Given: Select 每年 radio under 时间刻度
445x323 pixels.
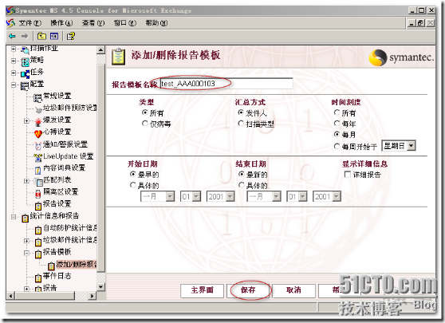Looking at the screenshot, I should 337,123.
